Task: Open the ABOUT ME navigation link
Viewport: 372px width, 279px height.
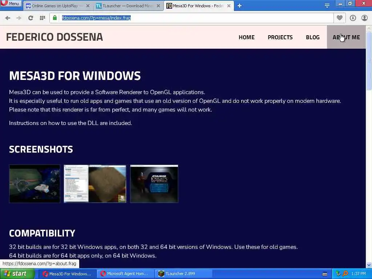Action: (346, 37)
